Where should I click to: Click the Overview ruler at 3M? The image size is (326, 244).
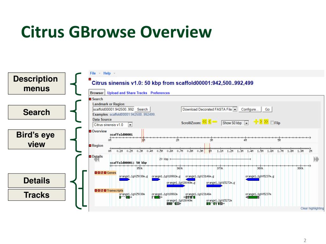click(x=211, y=138)
